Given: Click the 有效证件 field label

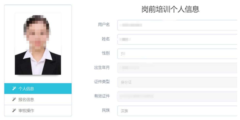Looking at the screenshot, I should pos(102,96).
